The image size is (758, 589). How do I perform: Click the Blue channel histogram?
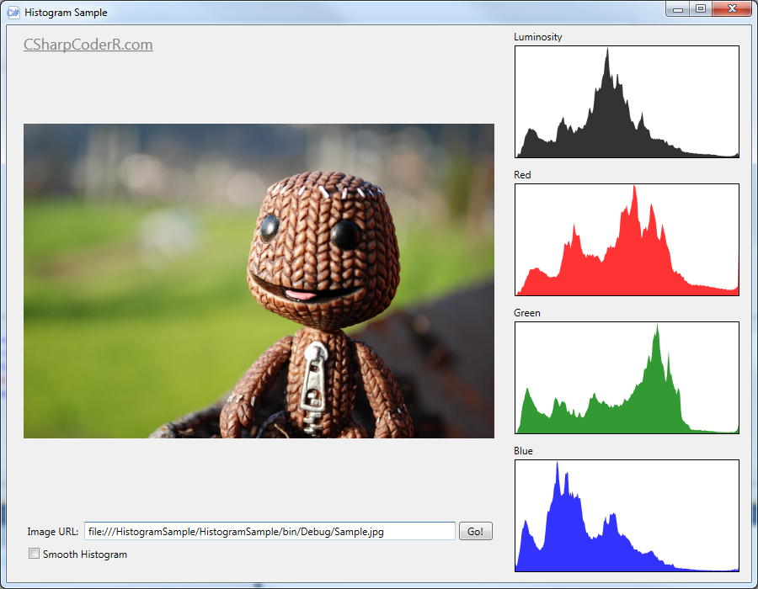627,516
